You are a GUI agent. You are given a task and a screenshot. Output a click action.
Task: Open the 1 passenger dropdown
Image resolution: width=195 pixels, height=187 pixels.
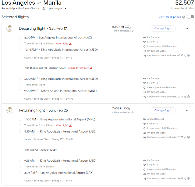click(x=55, y=9)
